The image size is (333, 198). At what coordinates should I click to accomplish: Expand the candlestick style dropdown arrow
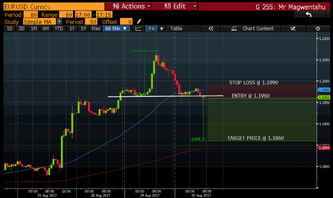(162, 28)
